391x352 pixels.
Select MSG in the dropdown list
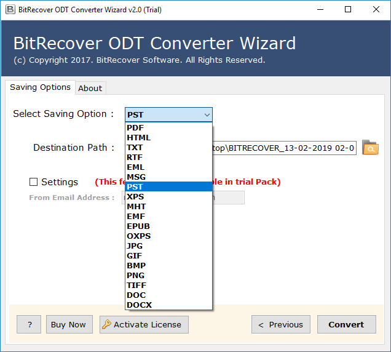coord(168,177)
